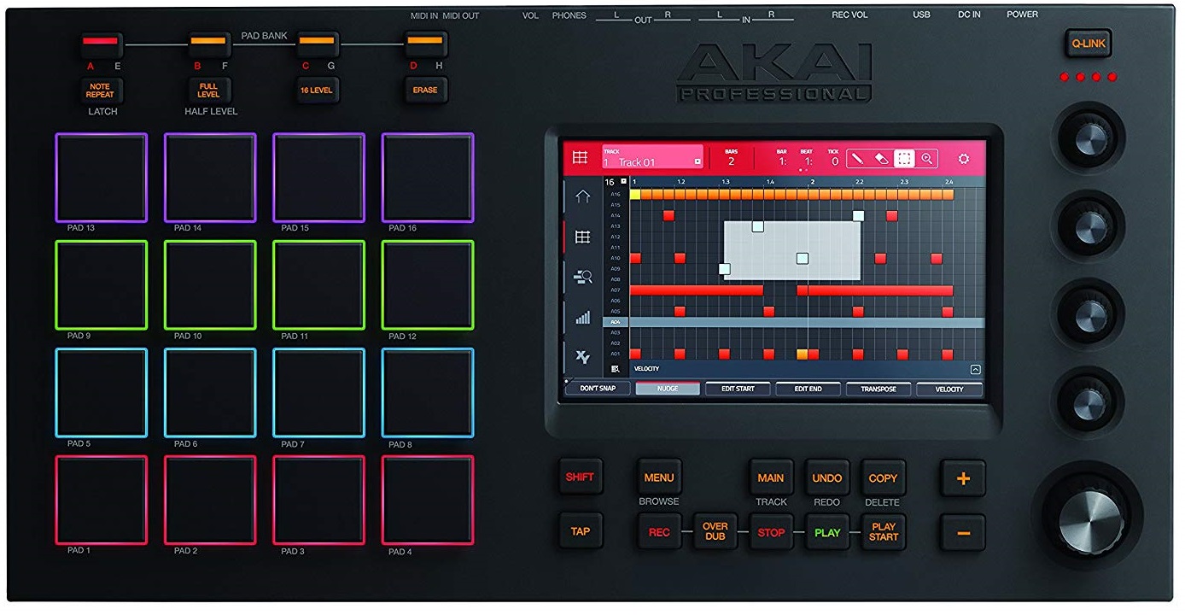Hit the minus hardware button
This screenshot has width=1185, height=615.
[963, 532]
